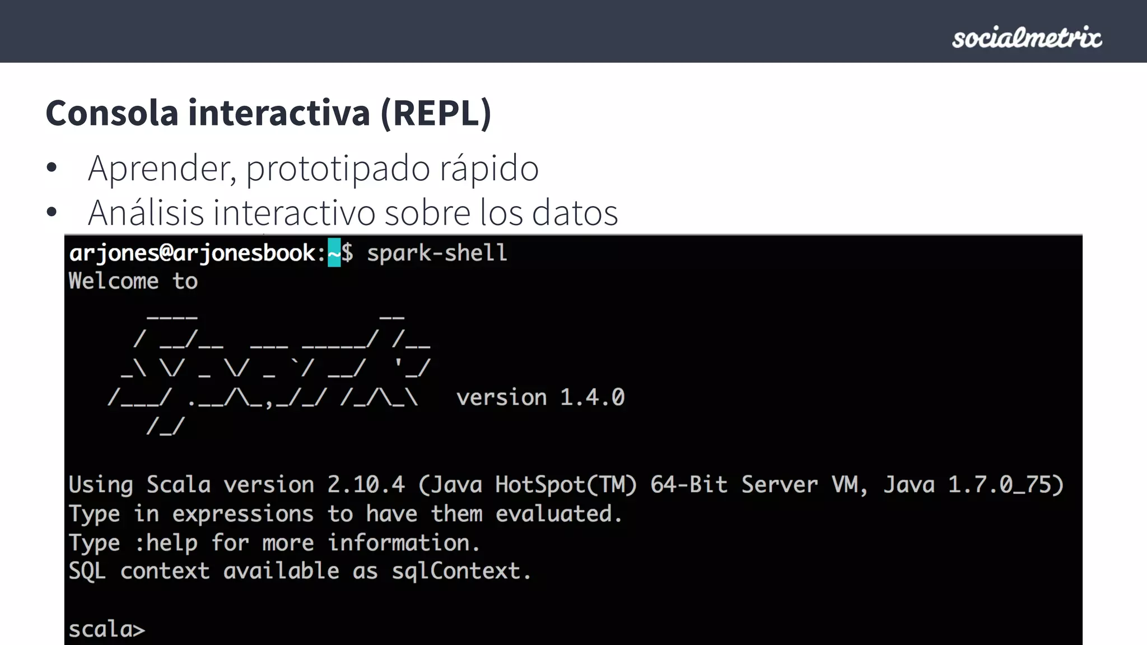The image size is (1147, 645).
Task: Click 'SQL context available as sqlContext.' line
Action: tap(300, 572)
